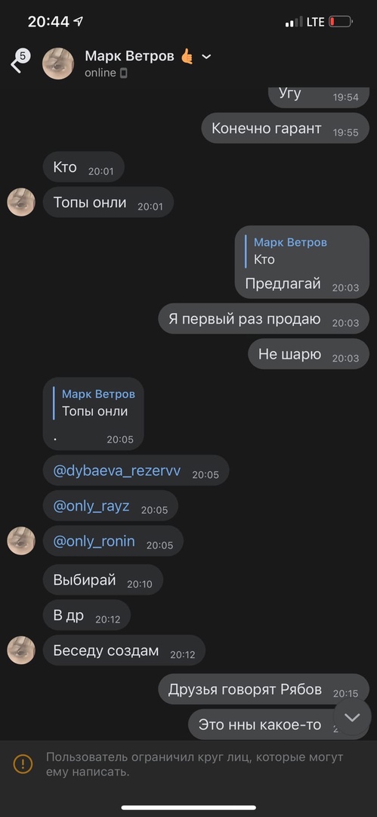The height and width of the screenshot is (817, 377).
Task: Tap the Марк Ветров chat title
Action: (x=129, y=56)
